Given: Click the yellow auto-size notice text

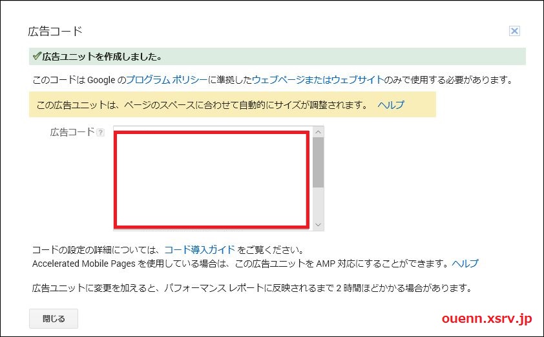Looking at the screenshot, I should (x=202, y=105).
